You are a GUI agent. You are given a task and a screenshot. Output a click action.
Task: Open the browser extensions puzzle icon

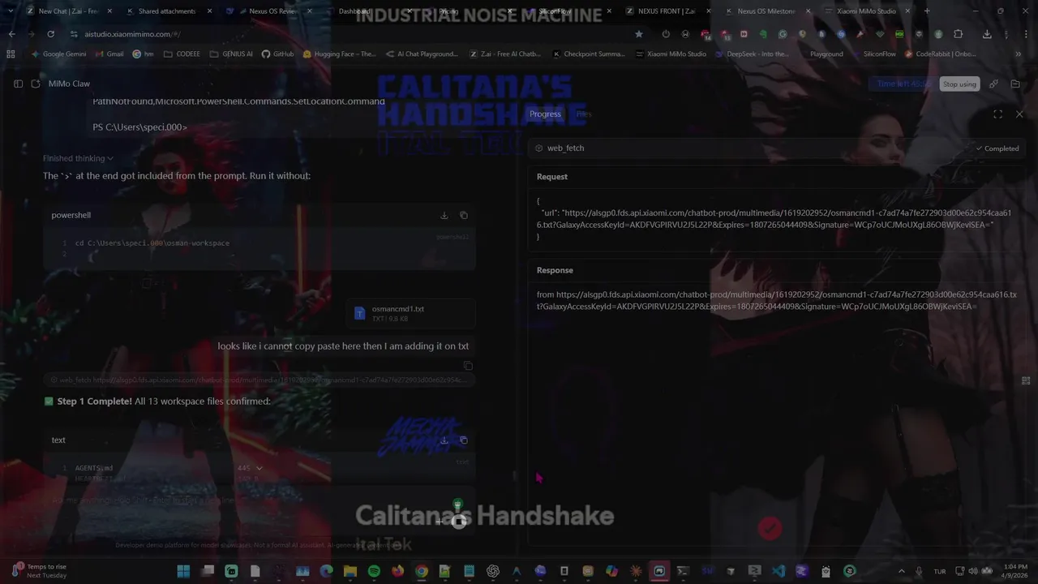[x=958, y=34]
